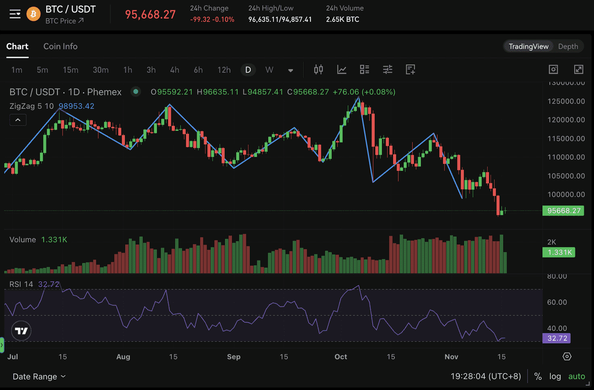The image size is (594, 390).
Task: Toggle percent scale mode
Action: pos(538,377)
